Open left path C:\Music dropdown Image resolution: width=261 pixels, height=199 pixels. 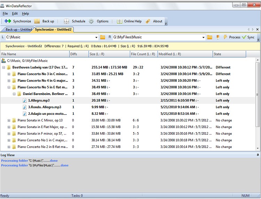96,37
